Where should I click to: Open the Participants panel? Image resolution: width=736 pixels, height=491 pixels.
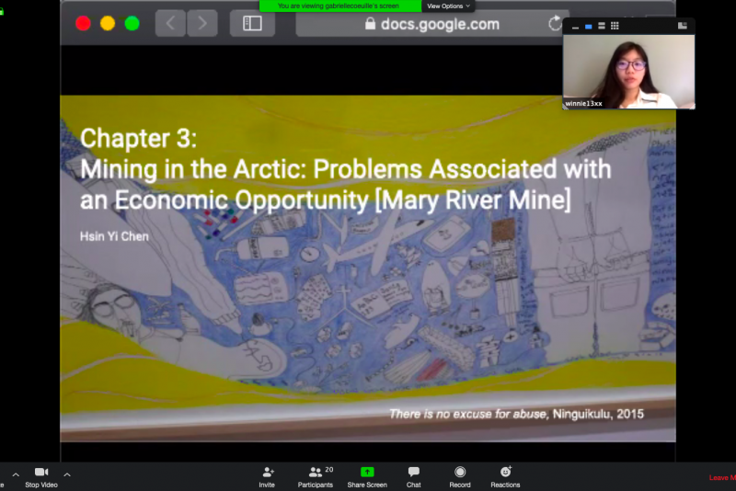coord(315,476)
